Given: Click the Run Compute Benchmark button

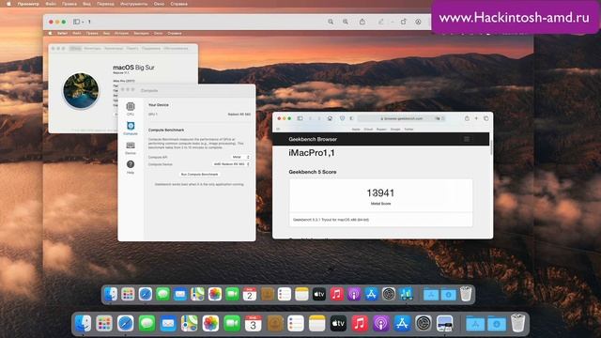Looking at the screenshot, I should point(199,175).
